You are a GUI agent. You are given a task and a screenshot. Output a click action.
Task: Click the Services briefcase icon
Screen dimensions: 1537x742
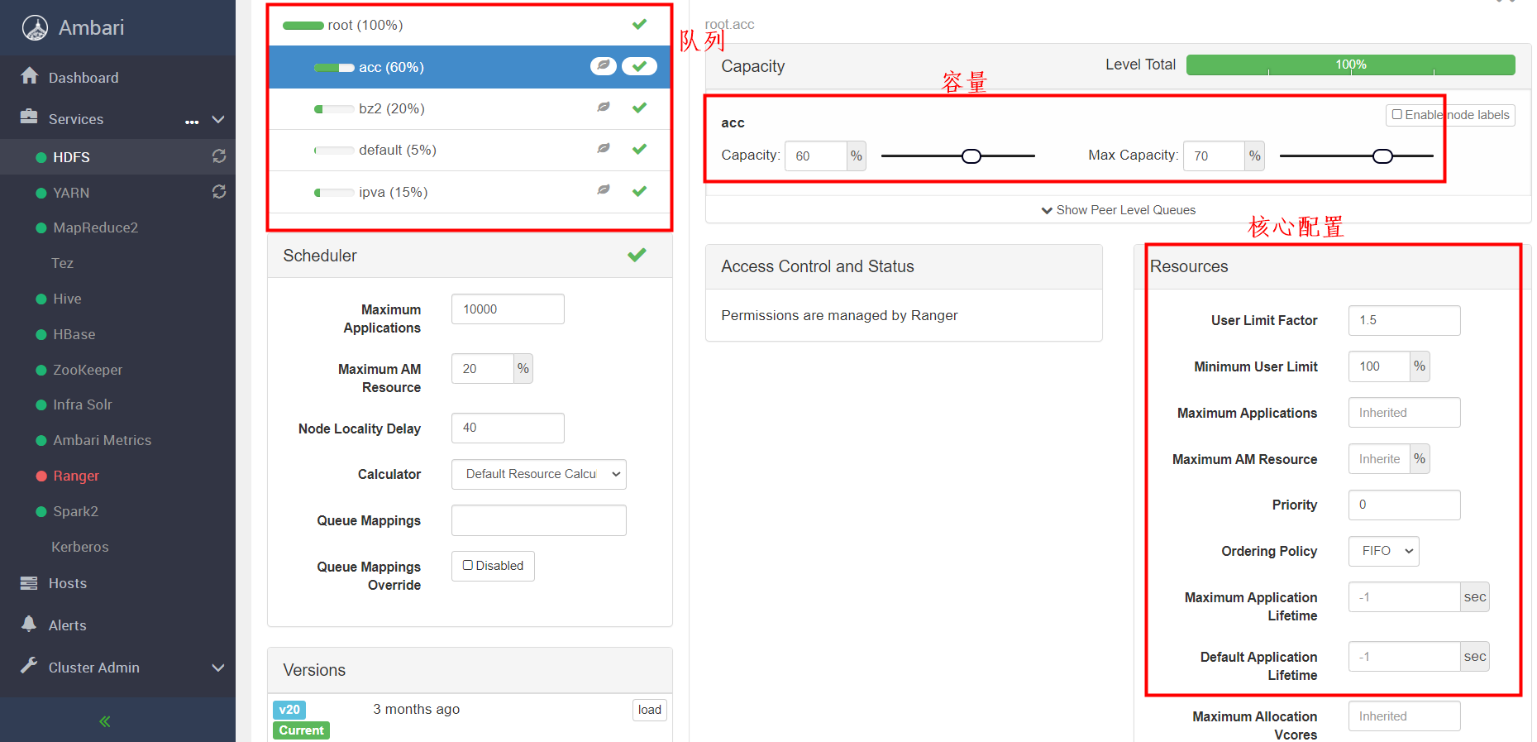pos(29,117)
